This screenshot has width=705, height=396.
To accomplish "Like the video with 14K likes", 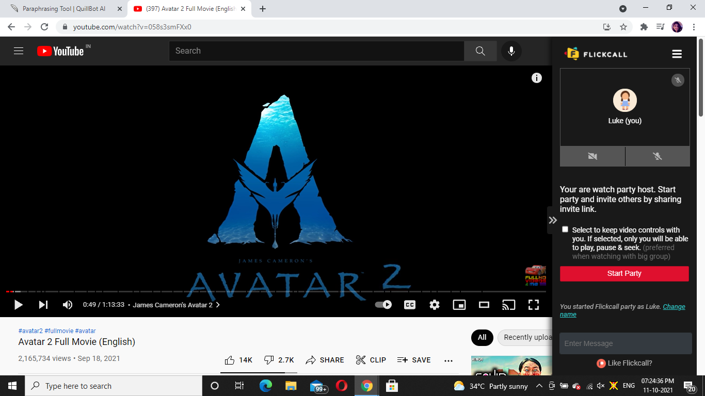I will pyautogui.click(x=238, y=360).
